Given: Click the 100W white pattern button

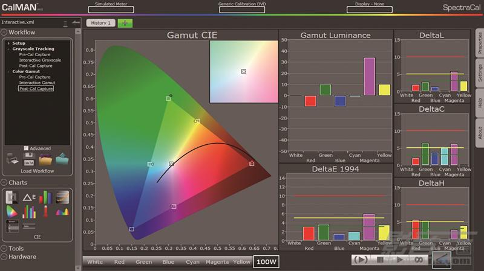Looking at the screenshot, I should [x=266, y=262].
